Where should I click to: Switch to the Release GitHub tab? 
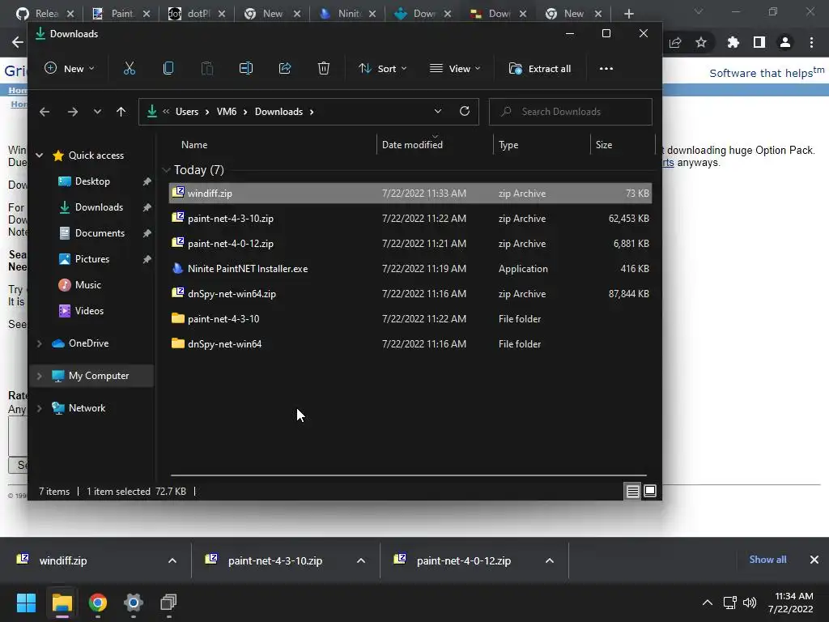(45, 14)
